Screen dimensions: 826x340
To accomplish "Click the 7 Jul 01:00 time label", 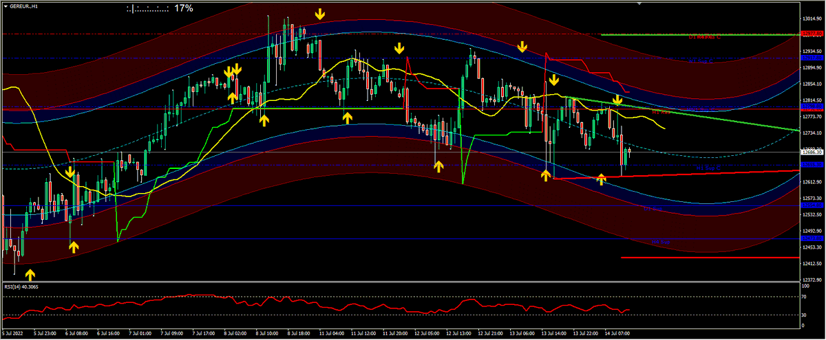I will click(140, 333).
